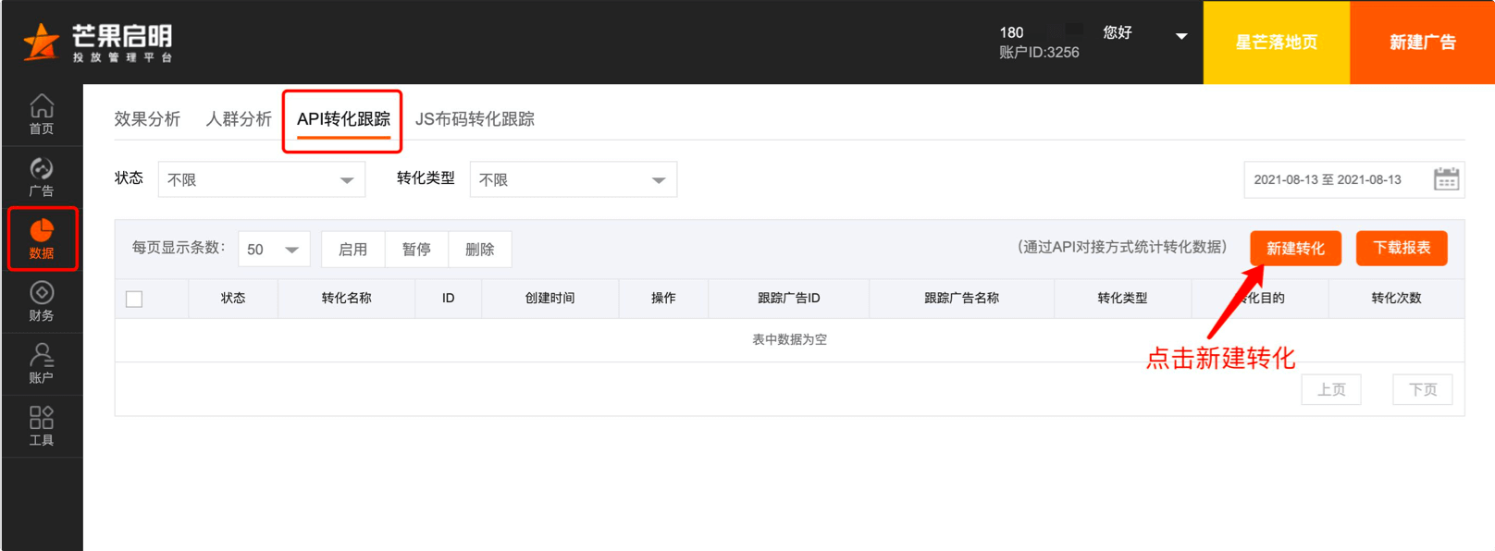The image size is (1495, 551).
Task: Go to 账户 account sidebar icon
Action: [x=42, y=362]
